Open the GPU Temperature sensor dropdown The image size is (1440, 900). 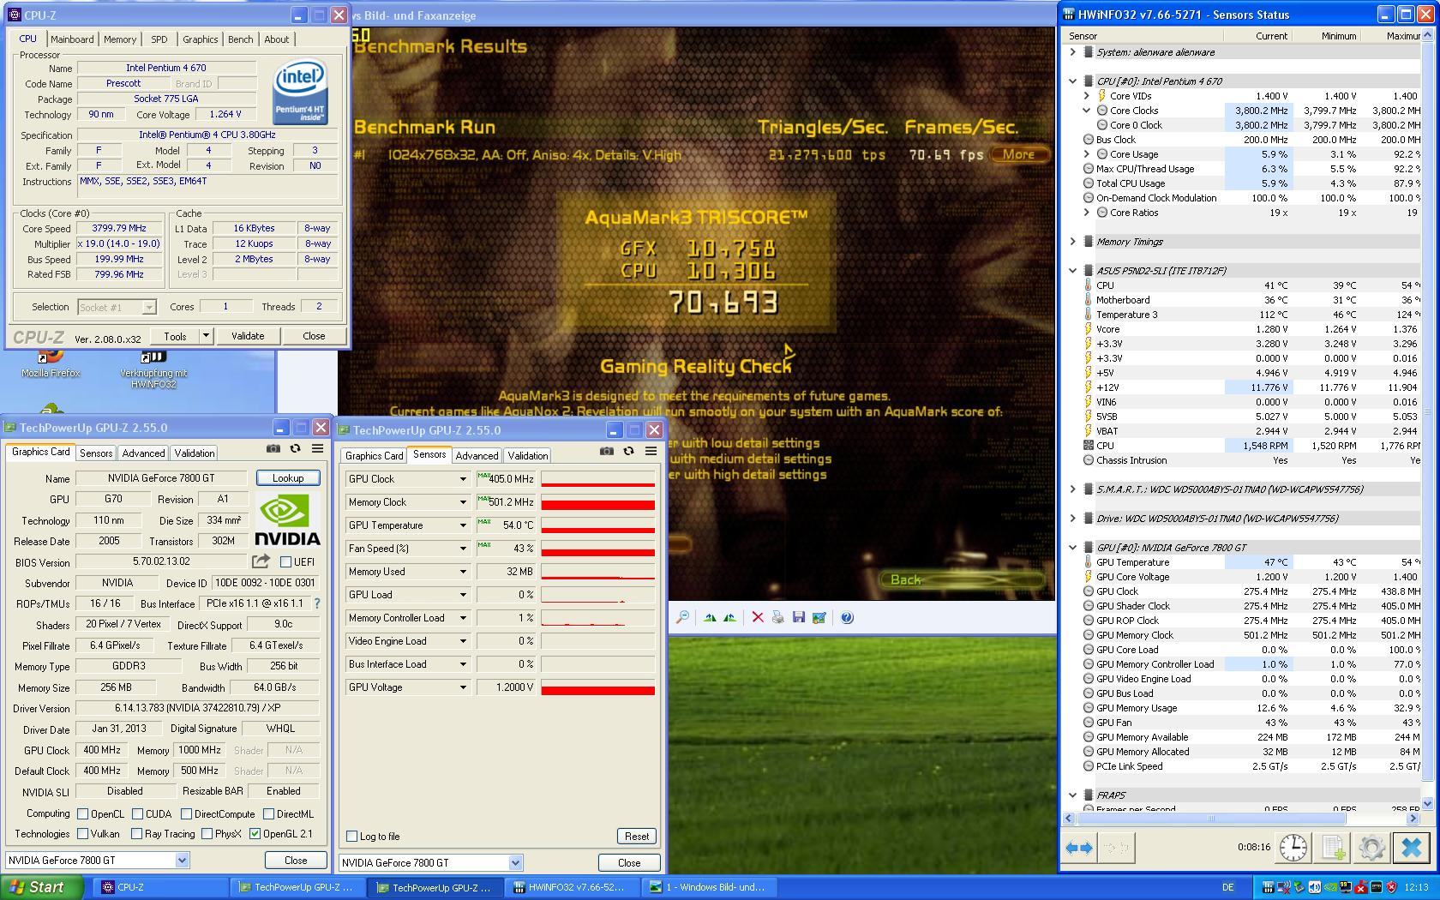coord(463,525)
